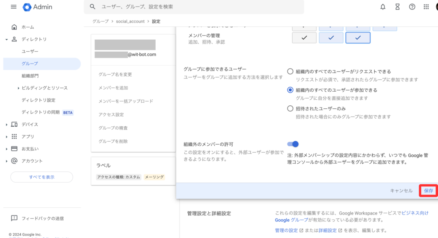Select メンバーを追加 in group menu

113,88
